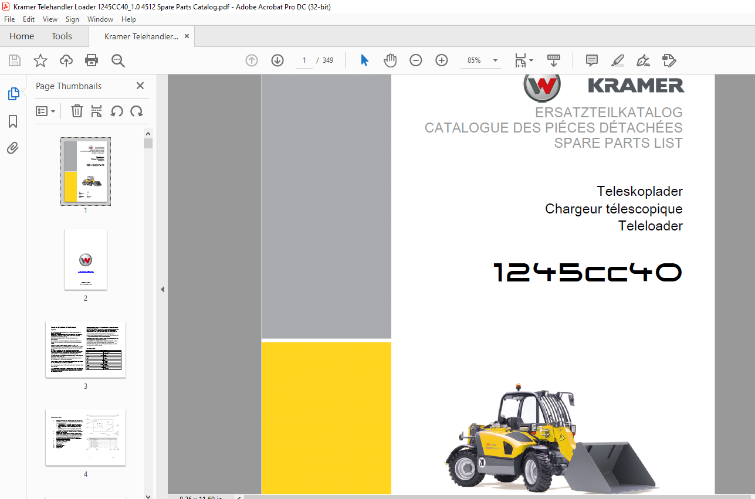Image resolution: width=755 pixels, height=499 pixels.
Task: Toggle the Bookmarks panel
Action: [x=13, y=121]
